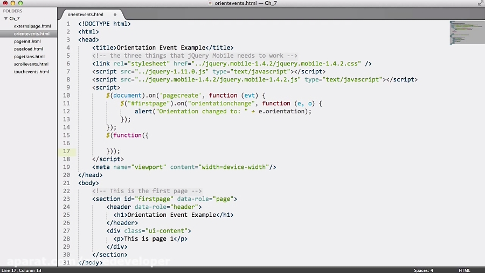The image size is (485, 273).
Task: Click the FOLDERS sidebar heading
Action: coord(13,11)
